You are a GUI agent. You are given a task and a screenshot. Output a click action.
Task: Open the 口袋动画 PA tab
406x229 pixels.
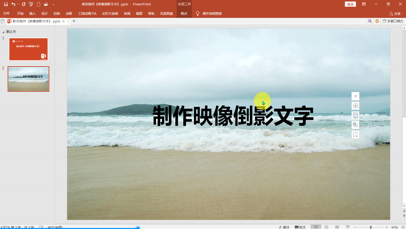tap(87, 13)
